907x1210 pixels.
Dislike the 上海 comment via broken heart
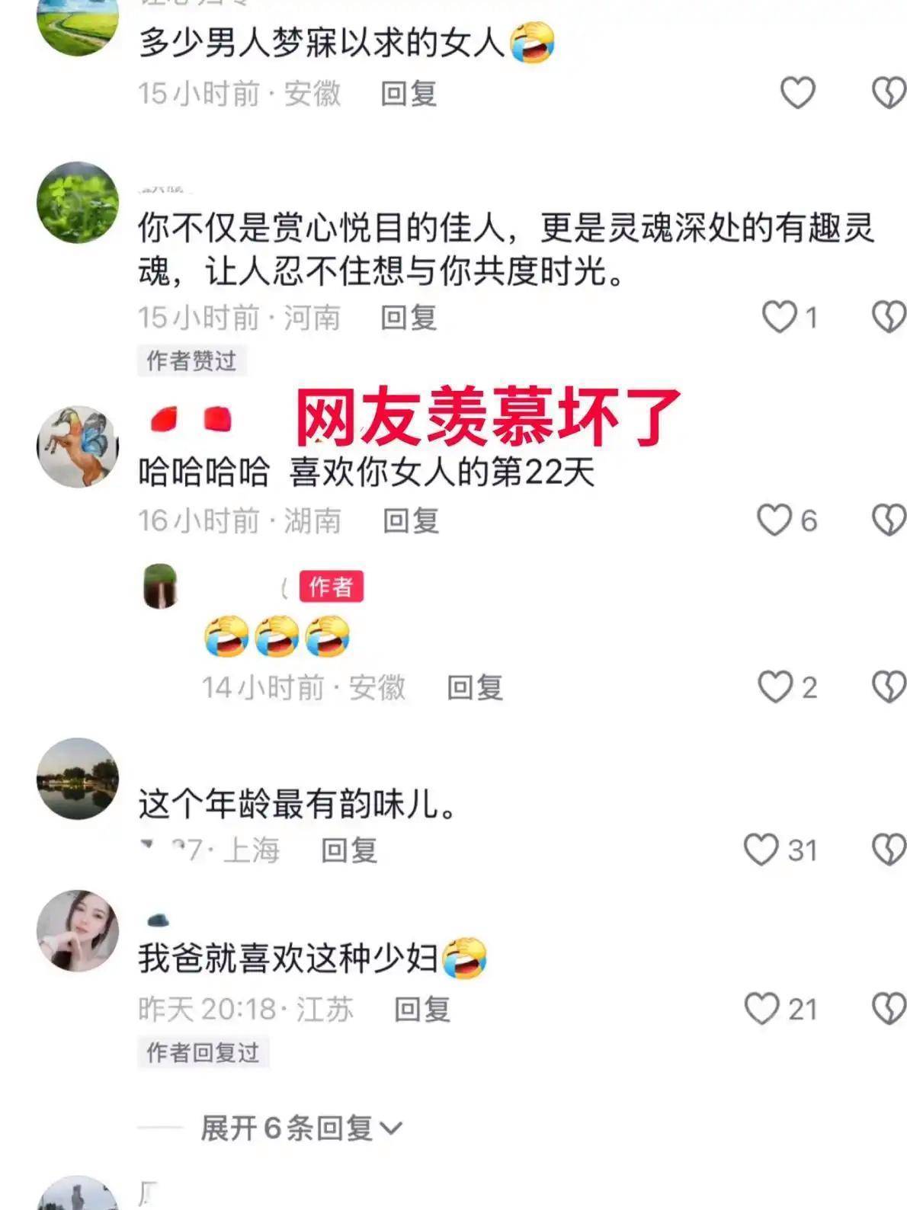[889, 850]
